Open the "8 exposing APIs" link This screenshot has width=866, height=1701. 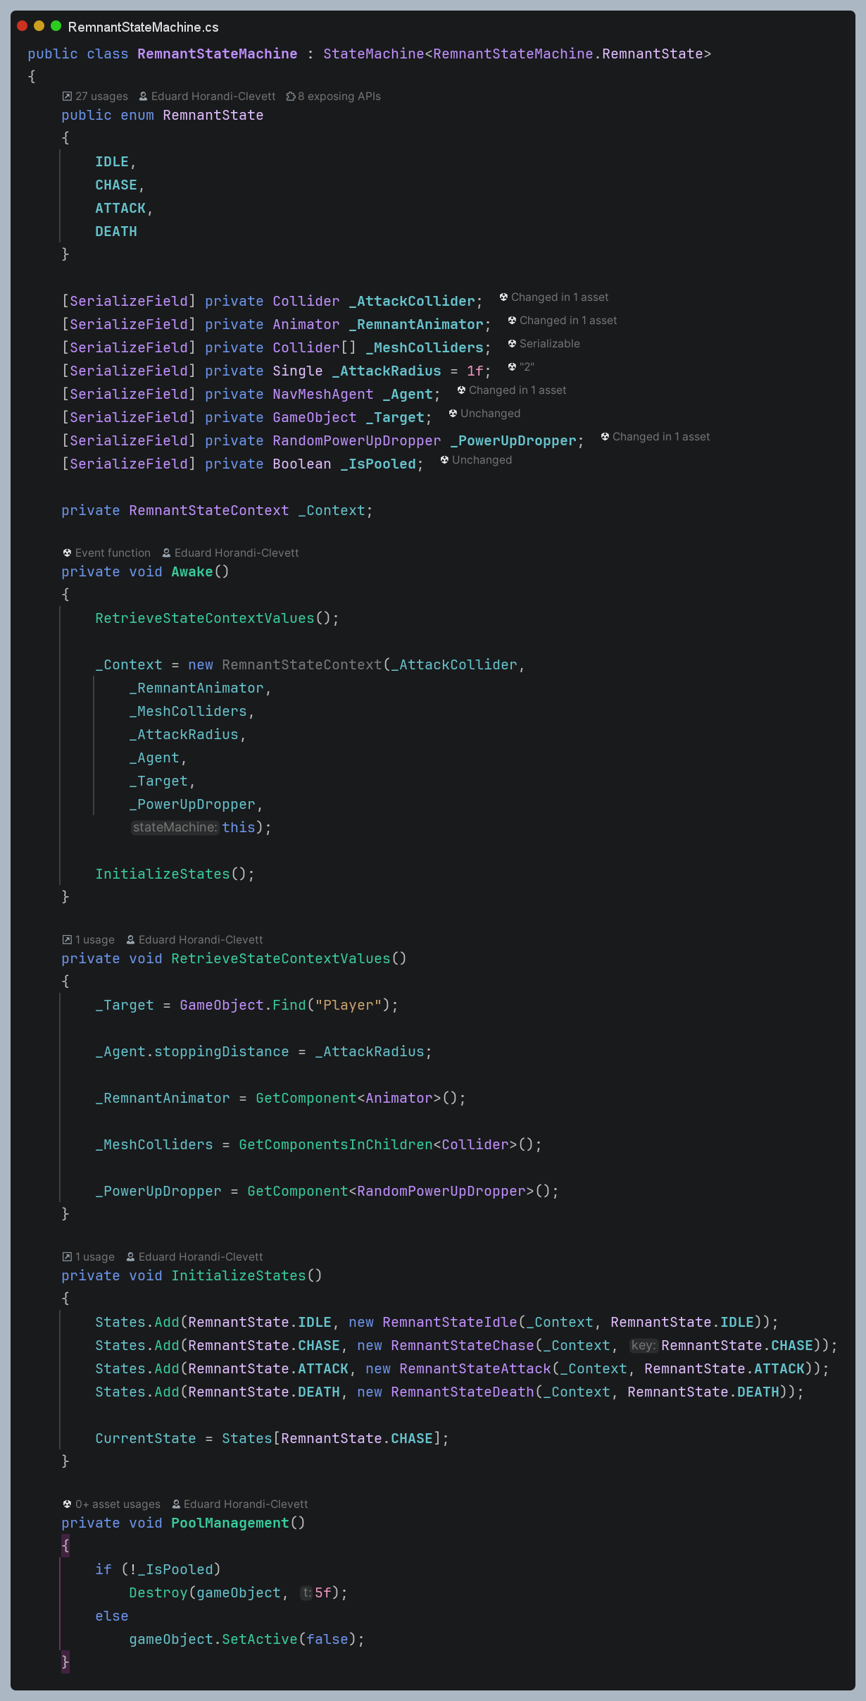click(339, 97)
